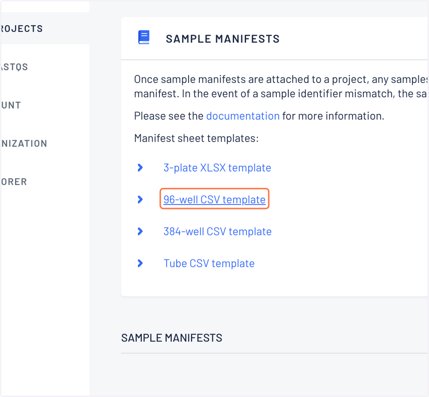Viewport: 429px width, 397px height.
Task: Download the 96-well CSV template
Action: pos(214,199)
